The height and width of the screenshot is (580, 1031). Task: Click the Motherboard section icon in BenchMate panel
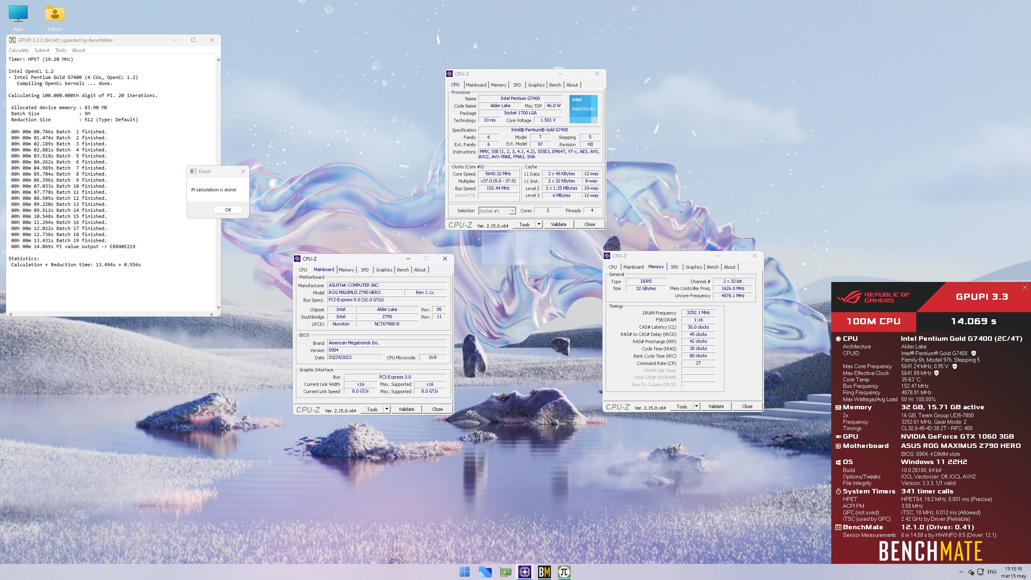[838, 446]
